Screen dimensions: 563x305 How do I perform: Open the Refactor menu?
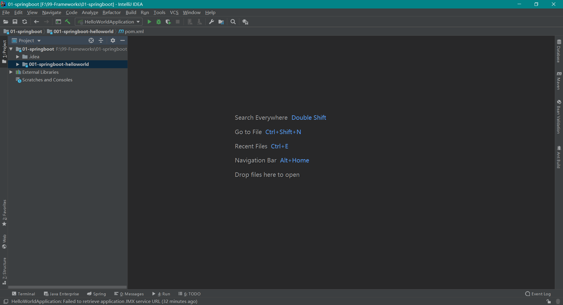pos(111,12)
